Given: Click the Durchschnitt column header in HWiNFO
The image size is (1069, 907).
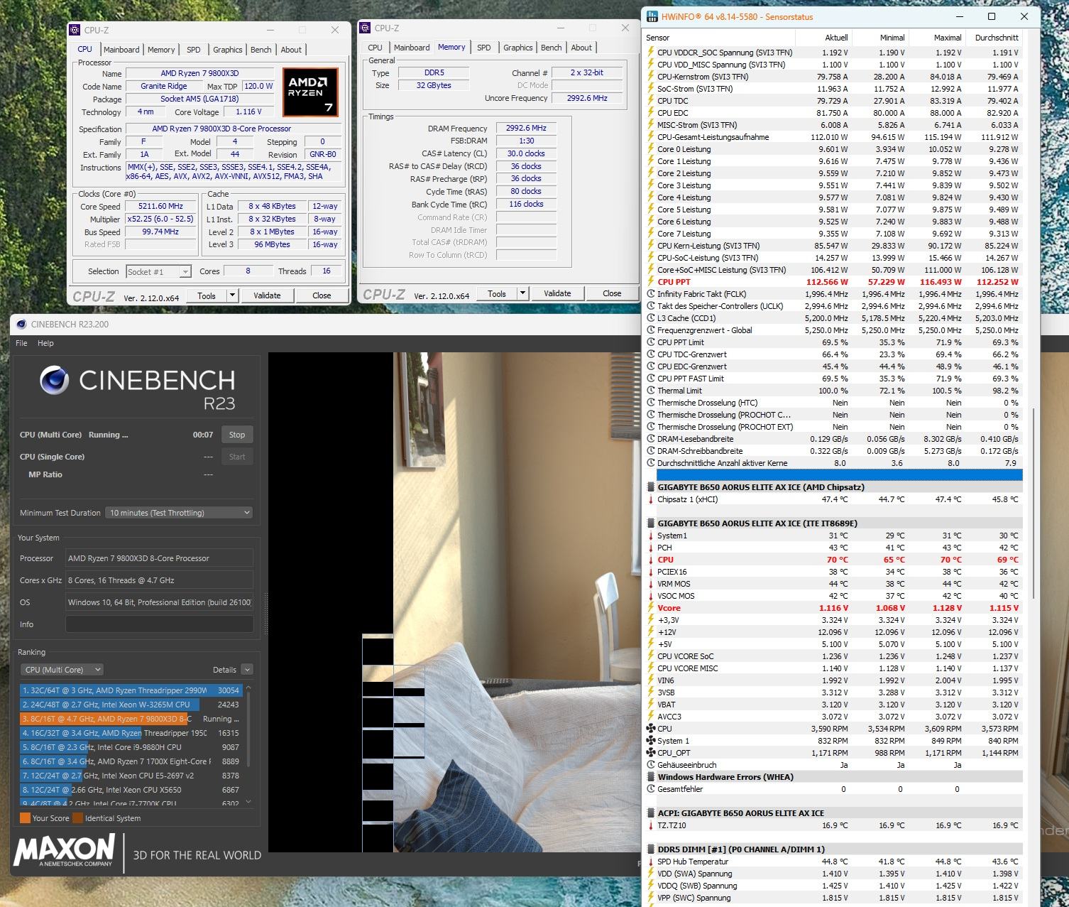Looking at the screenshot, I should [x=995, y=38].
